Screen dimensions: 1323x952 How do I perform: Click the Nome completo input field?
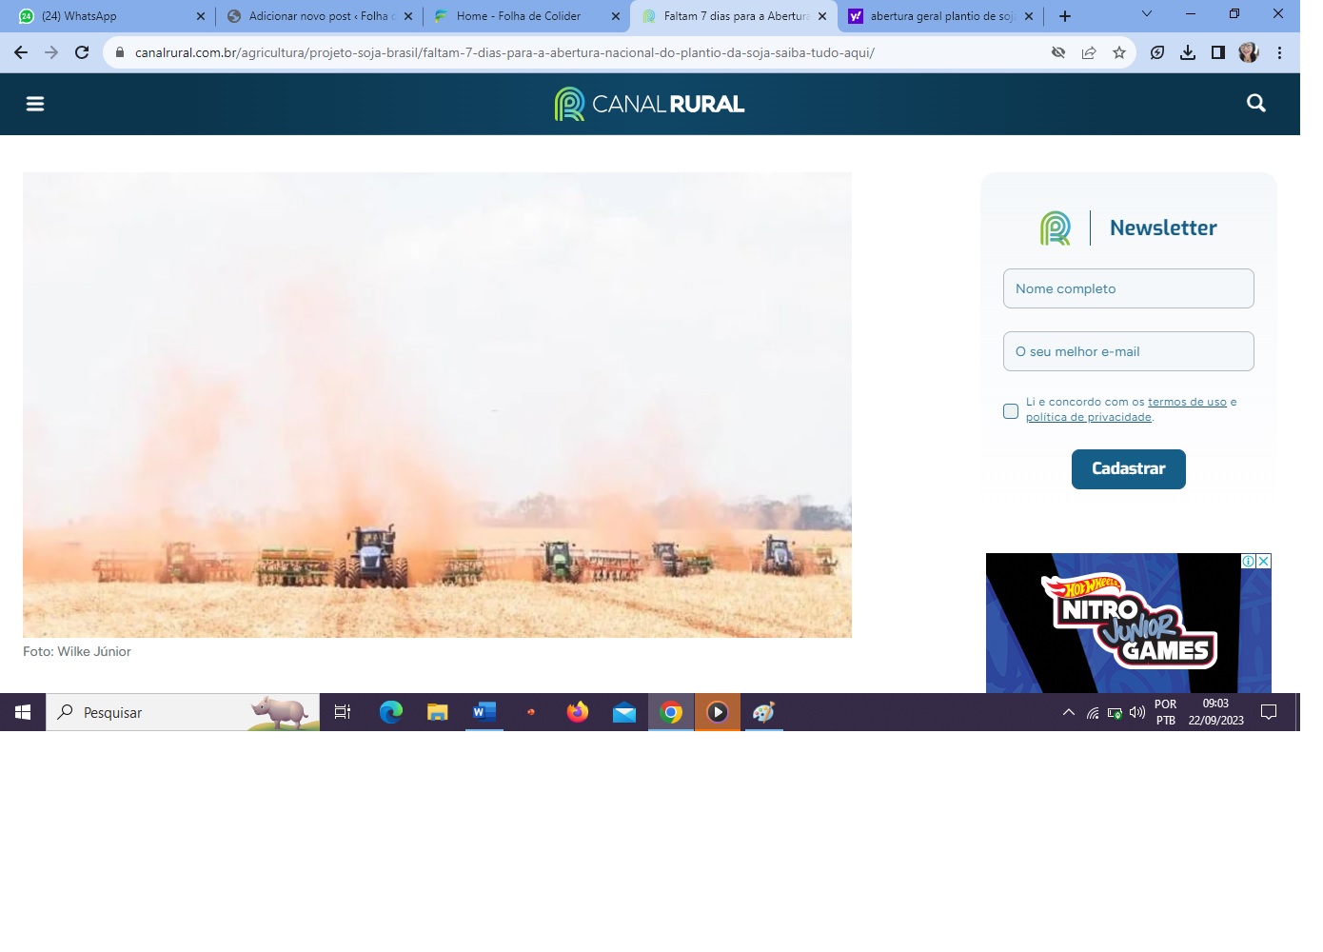pyautogui.click(x=1128, y=288)
